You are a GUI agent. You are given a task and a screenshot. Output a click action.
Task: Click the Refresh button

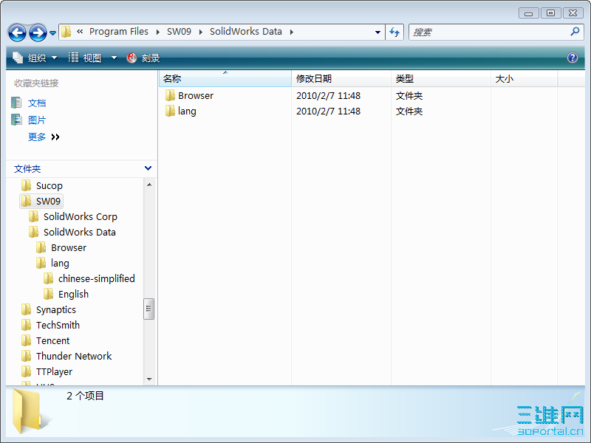point(394,32)
